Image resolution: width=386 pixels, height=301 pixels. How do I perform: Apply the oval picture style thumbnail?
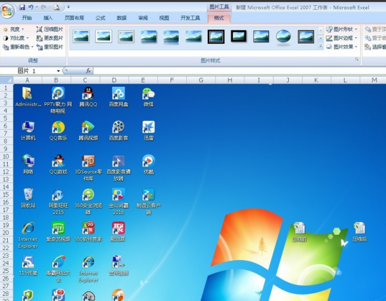[x=283, y=37]
